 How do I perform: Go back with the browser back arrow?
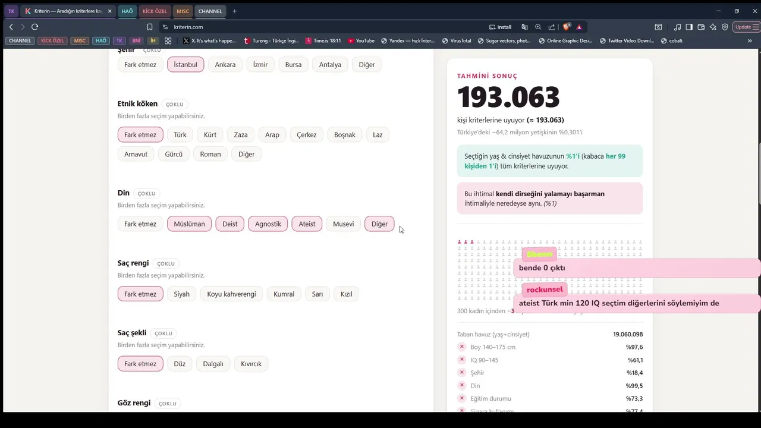[x=11, y=27]
